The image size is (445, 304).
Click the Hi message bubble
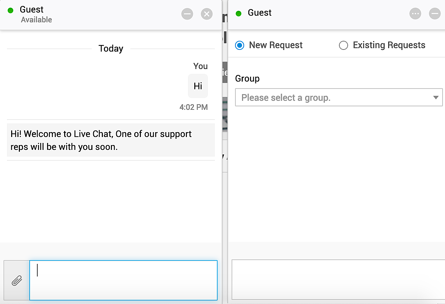coord(198,86)
